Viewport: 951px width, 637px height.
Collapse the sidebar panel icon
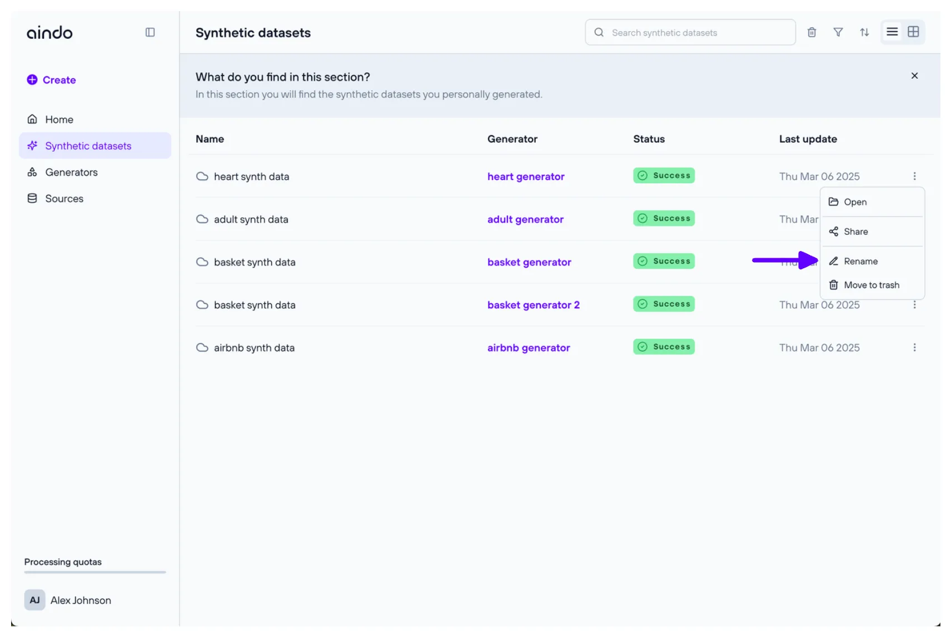coord(150,32)
